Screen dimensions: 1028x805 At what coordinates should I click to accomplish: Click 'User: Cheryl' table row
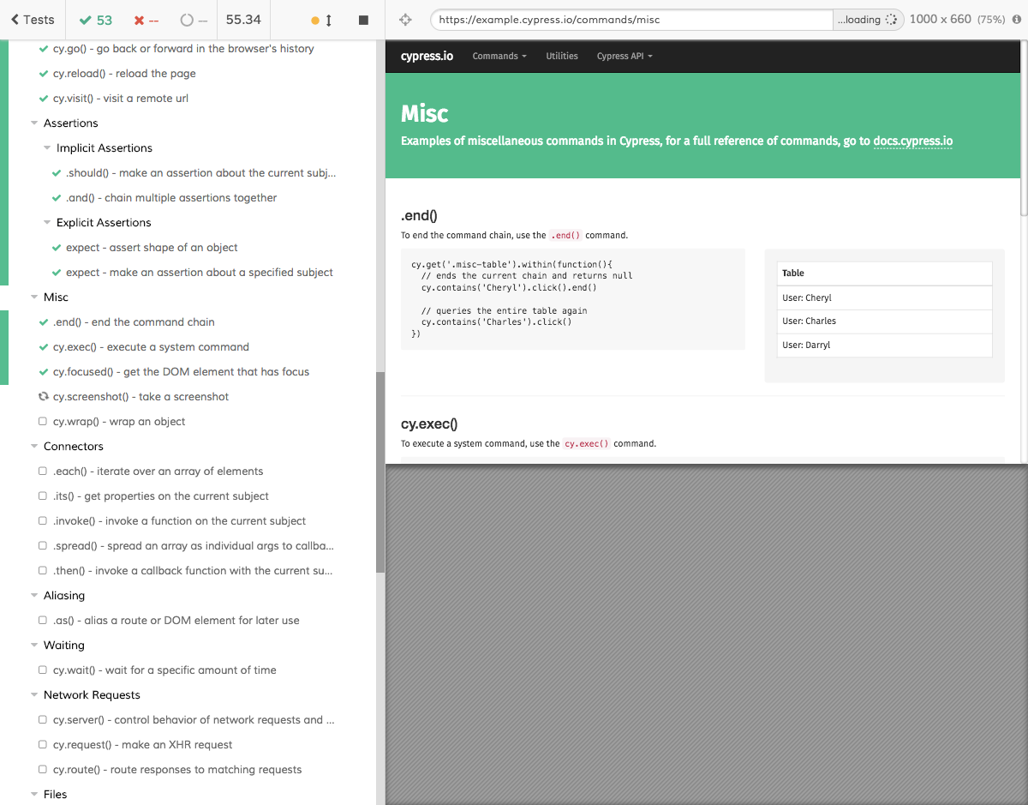[884, 297]
